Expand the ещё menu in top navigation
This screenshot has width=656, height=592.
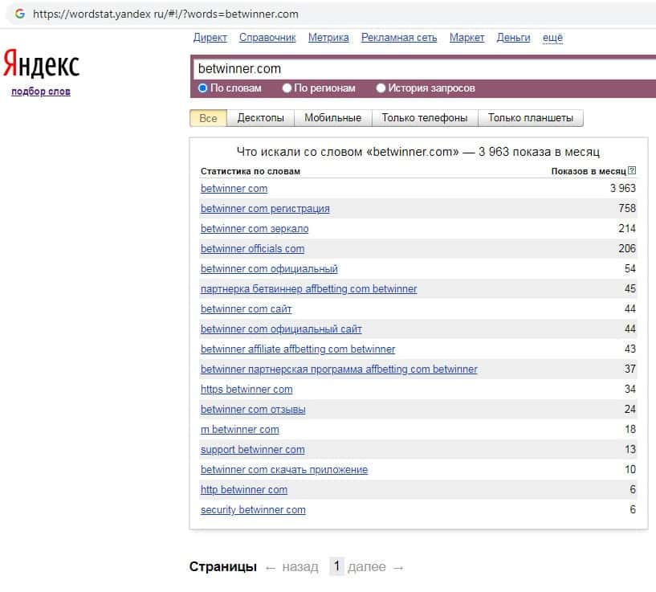552,38
